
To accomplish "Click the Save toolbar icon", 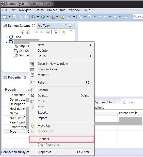I will pyautogui.click(x=14, y=17).
